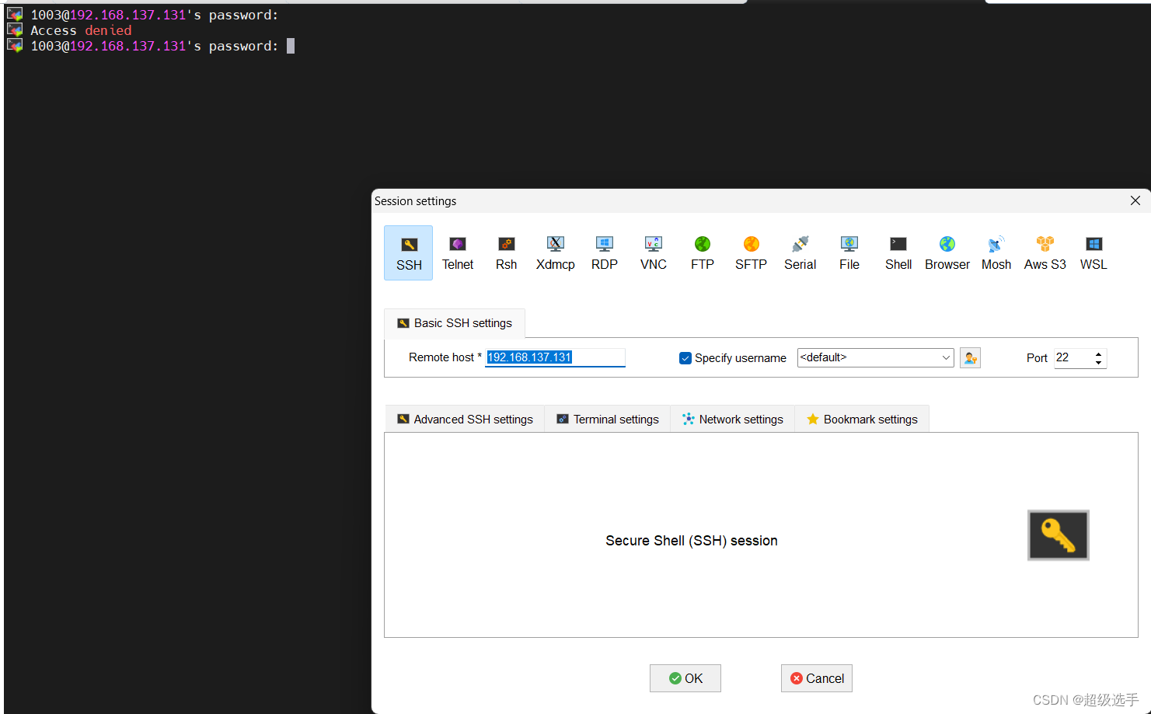This screenshot has height=714, width=1151.
Task: Select the Remote host input field
Action: tap(554, 357)
